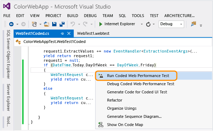The height and width of the screenshot is (131, 213).
Task: Open the SQL menu
Action: tap(122, 16)
